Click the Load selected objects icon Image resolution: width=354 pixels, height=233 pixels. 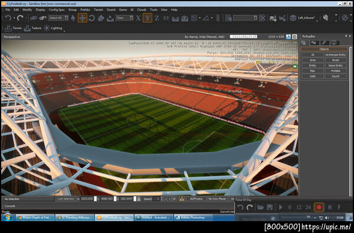tap(283, 18)
